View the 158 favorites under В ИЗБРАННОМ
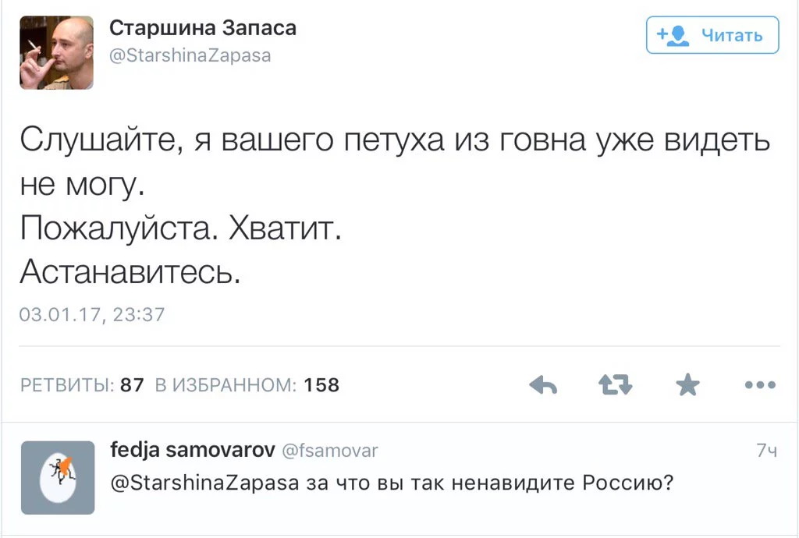 (x=247, y=385)
